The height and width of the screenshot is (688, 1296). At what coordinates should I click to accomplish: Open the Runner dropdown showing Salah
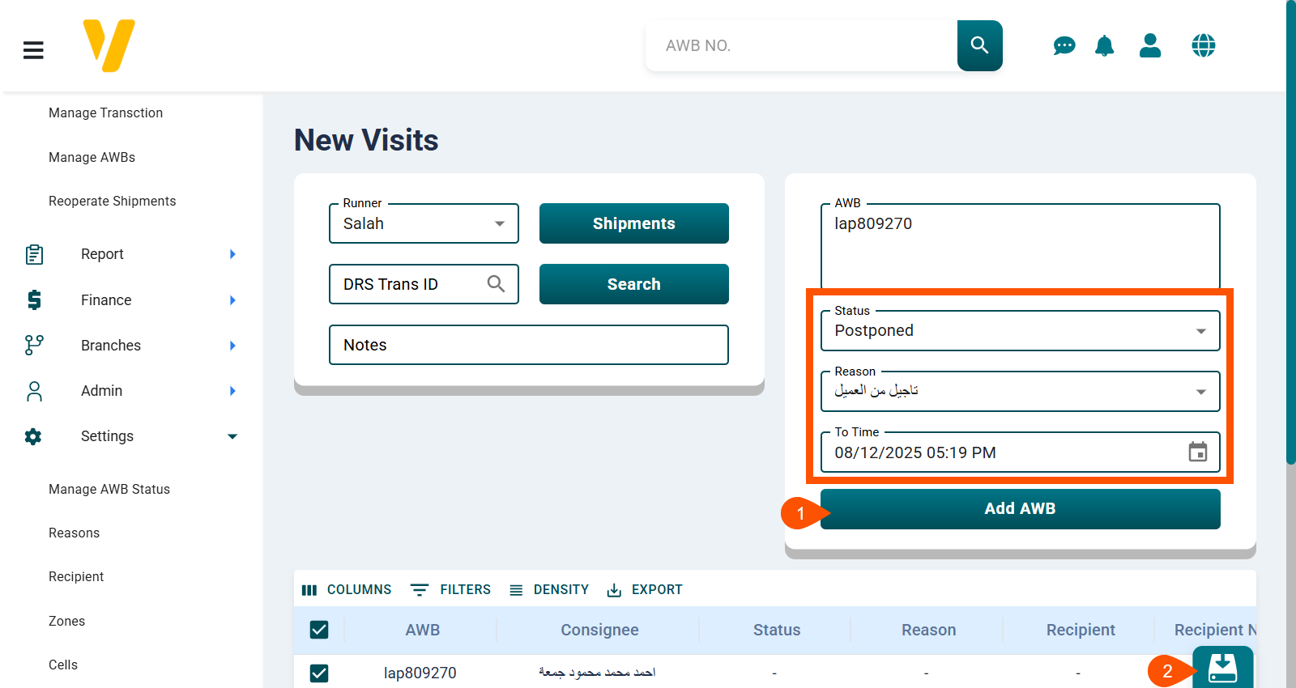click(424, 223)
